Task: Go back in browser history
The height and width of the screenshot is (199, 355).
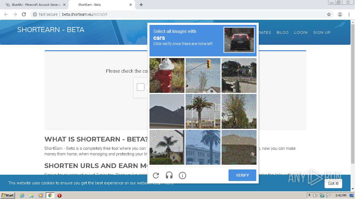Action: click(x=6, y=14)
